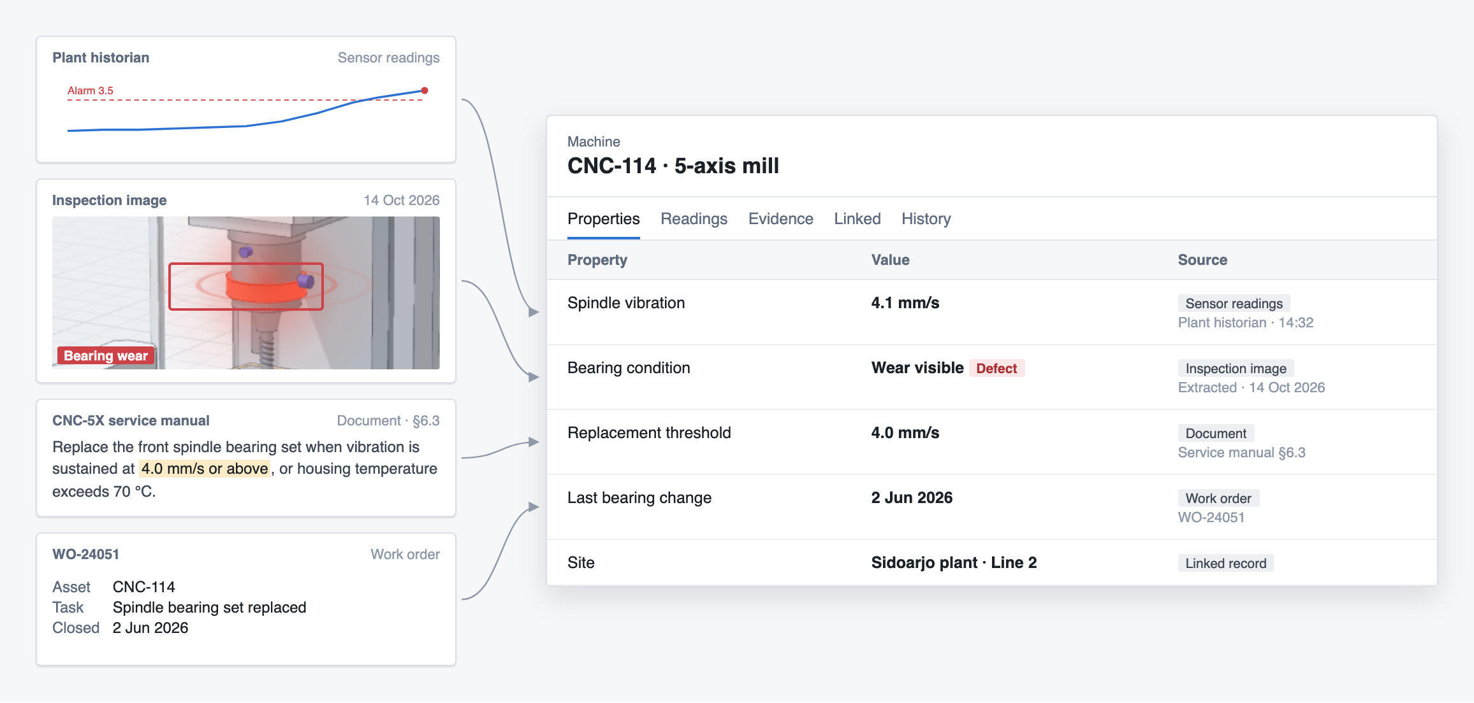This screenshot has height=703, width=1474.
Task: Click the 'CNC-5X service manual' card title
Action: coord(131,421)
